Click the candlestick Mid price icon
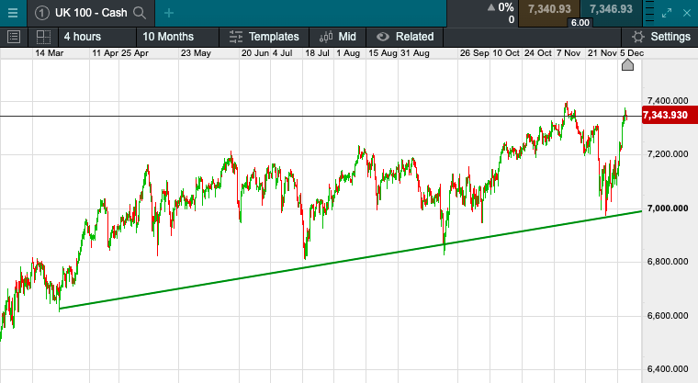 click(x=327, y=37)
